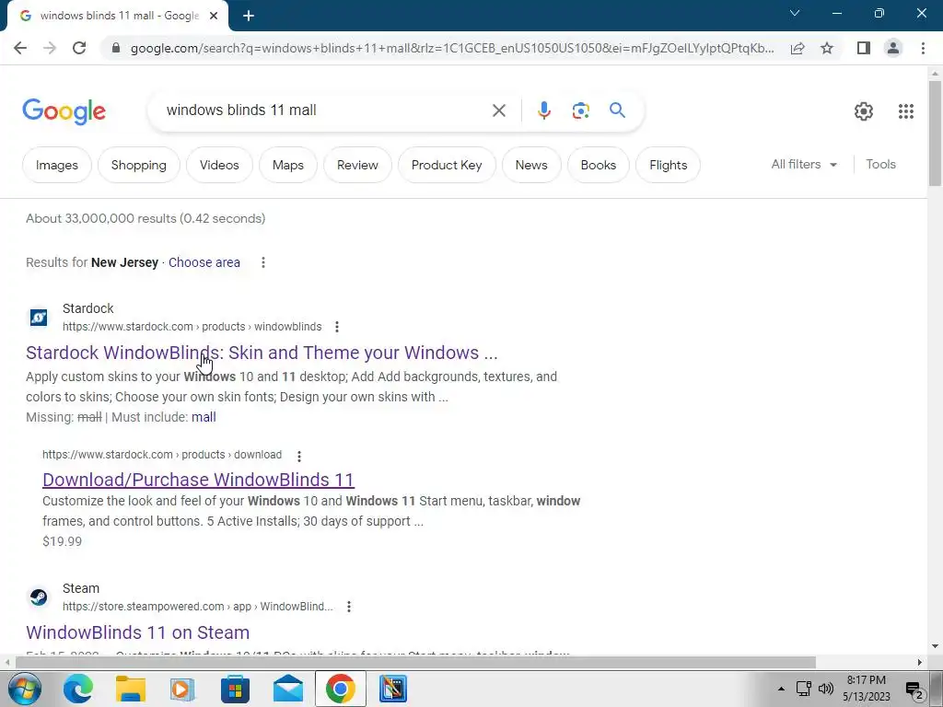943x707 pixels.
Task: Open the tab search chevron
Action: (795, 13)
